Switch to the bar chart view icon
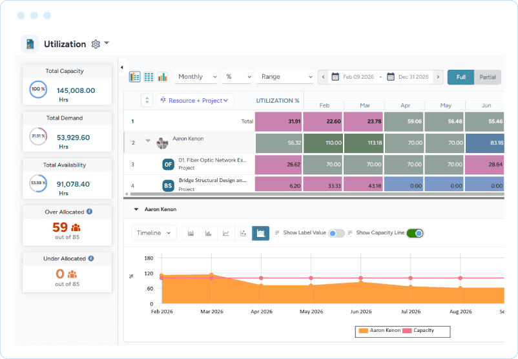The height and width of the screenshot is (359, 518). tap(163, 77)
